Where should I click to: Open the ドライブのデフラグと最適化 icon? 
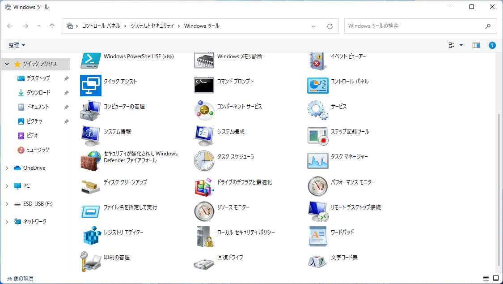[x=204, y=186]
